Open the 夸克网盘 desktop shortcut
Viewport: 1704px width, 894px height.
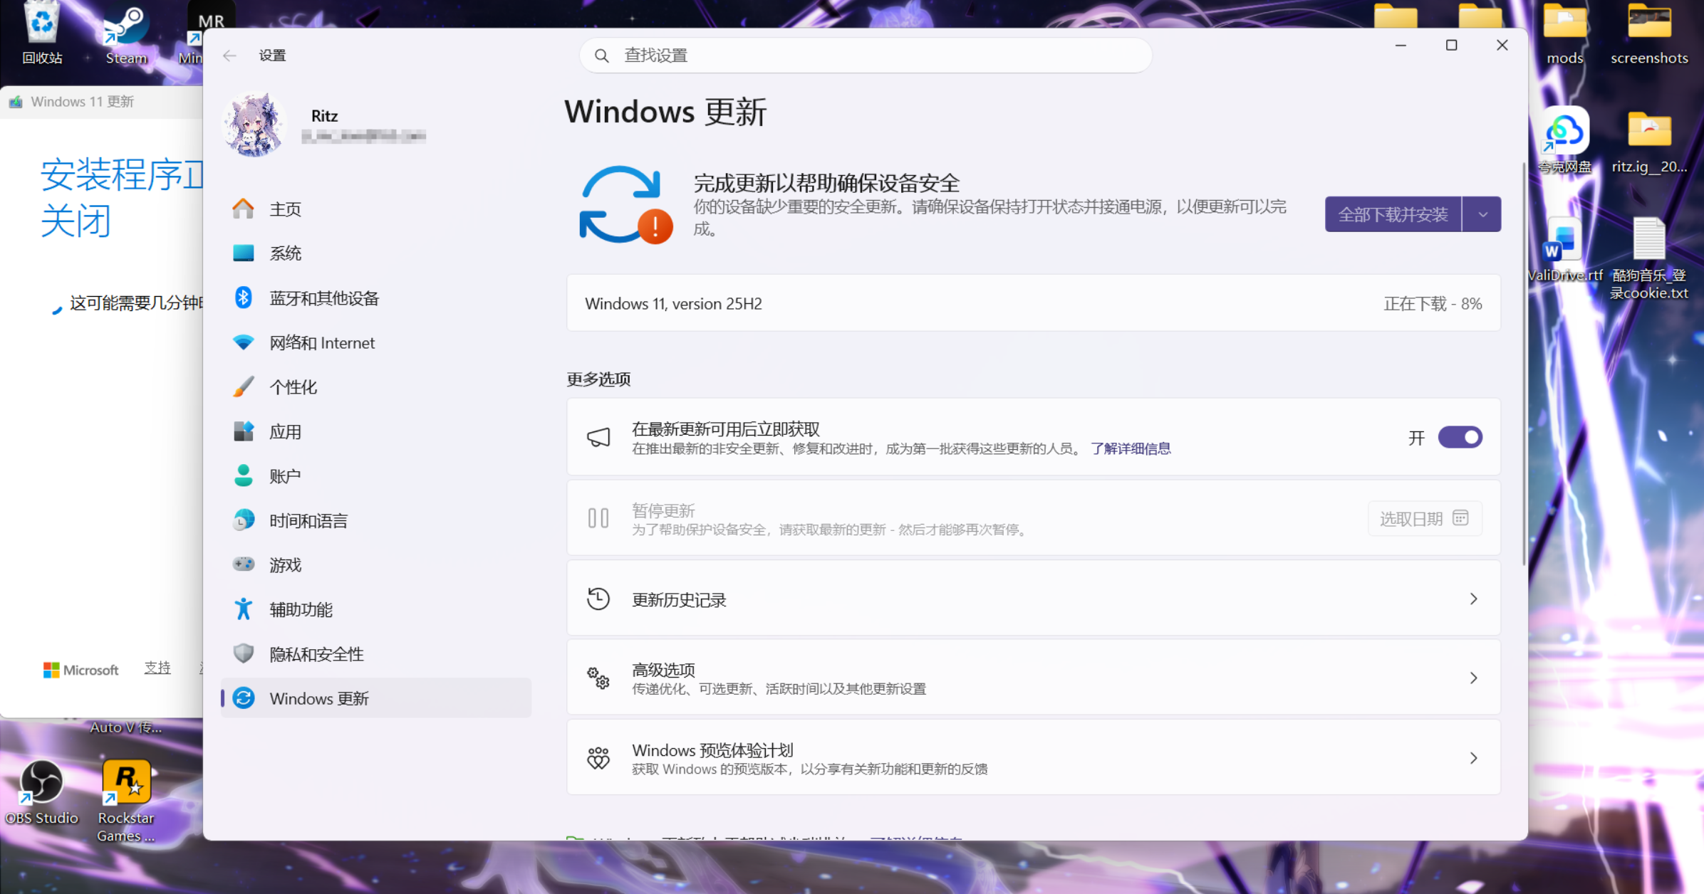(1564, 140)
